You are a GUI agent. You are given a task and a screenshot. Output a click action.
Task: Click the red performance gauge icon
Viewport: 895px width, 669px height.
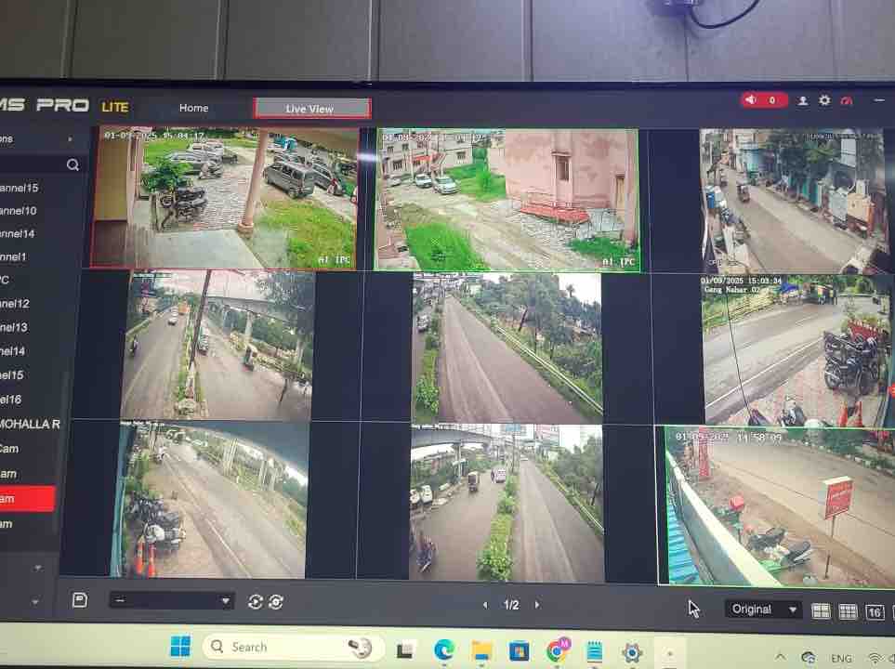pos(846,100)
